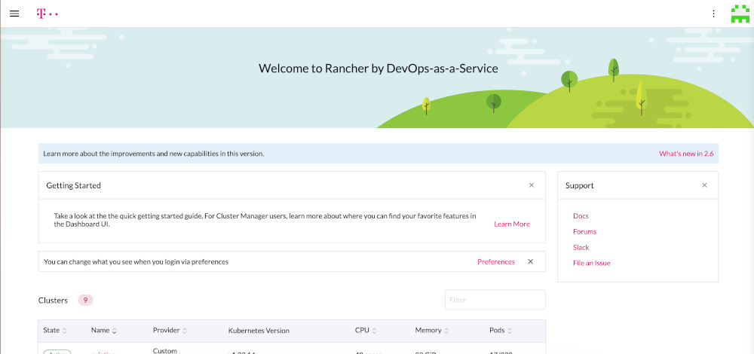
Task: Open the hamburger navigation menu
Action: click(14, 14)
